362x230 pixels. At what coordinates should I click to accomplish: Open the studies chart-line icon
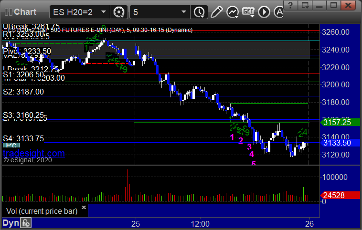coord(233,12)
